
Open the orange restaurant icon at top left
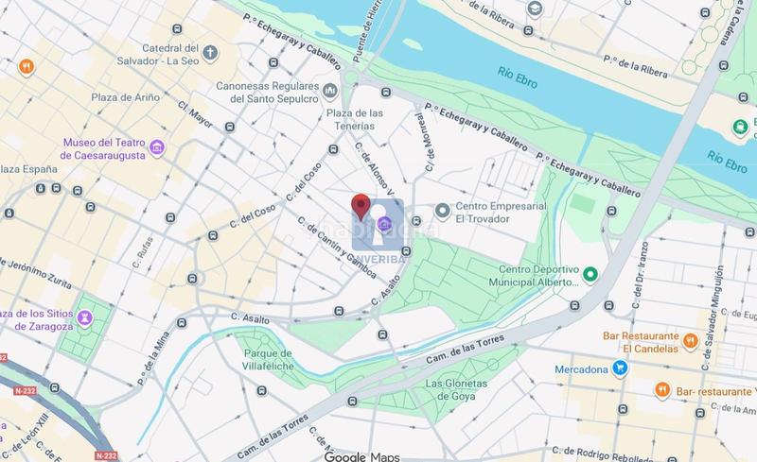(x=26, y=66)
